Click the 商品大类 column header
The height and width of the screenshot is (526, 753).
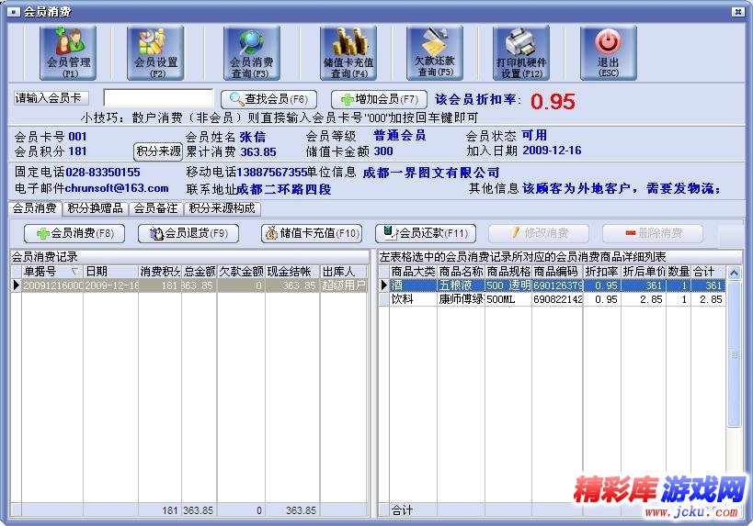(413, 272)
